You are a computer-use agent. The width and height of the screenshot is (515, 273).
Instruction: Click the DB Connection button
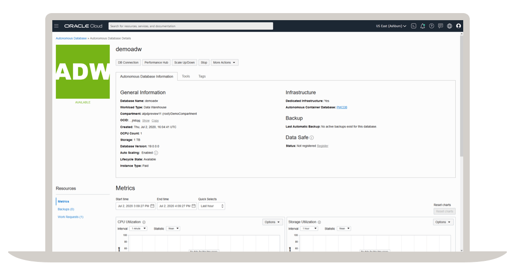coord(128,62)
